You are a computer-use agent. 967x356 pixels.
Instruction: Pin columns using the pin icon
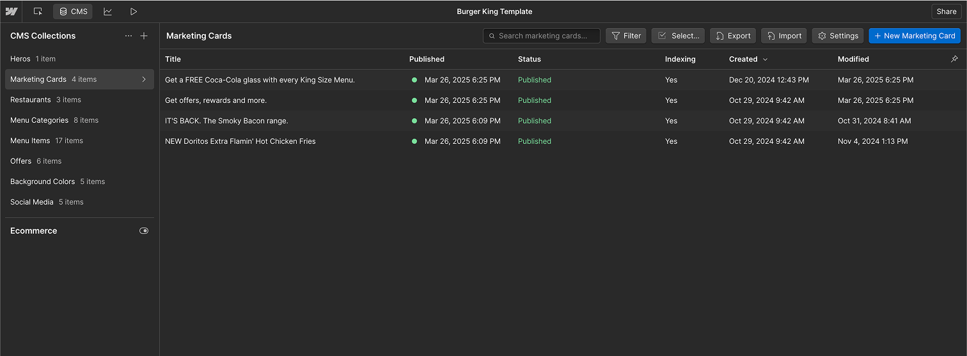pos(954,59)
